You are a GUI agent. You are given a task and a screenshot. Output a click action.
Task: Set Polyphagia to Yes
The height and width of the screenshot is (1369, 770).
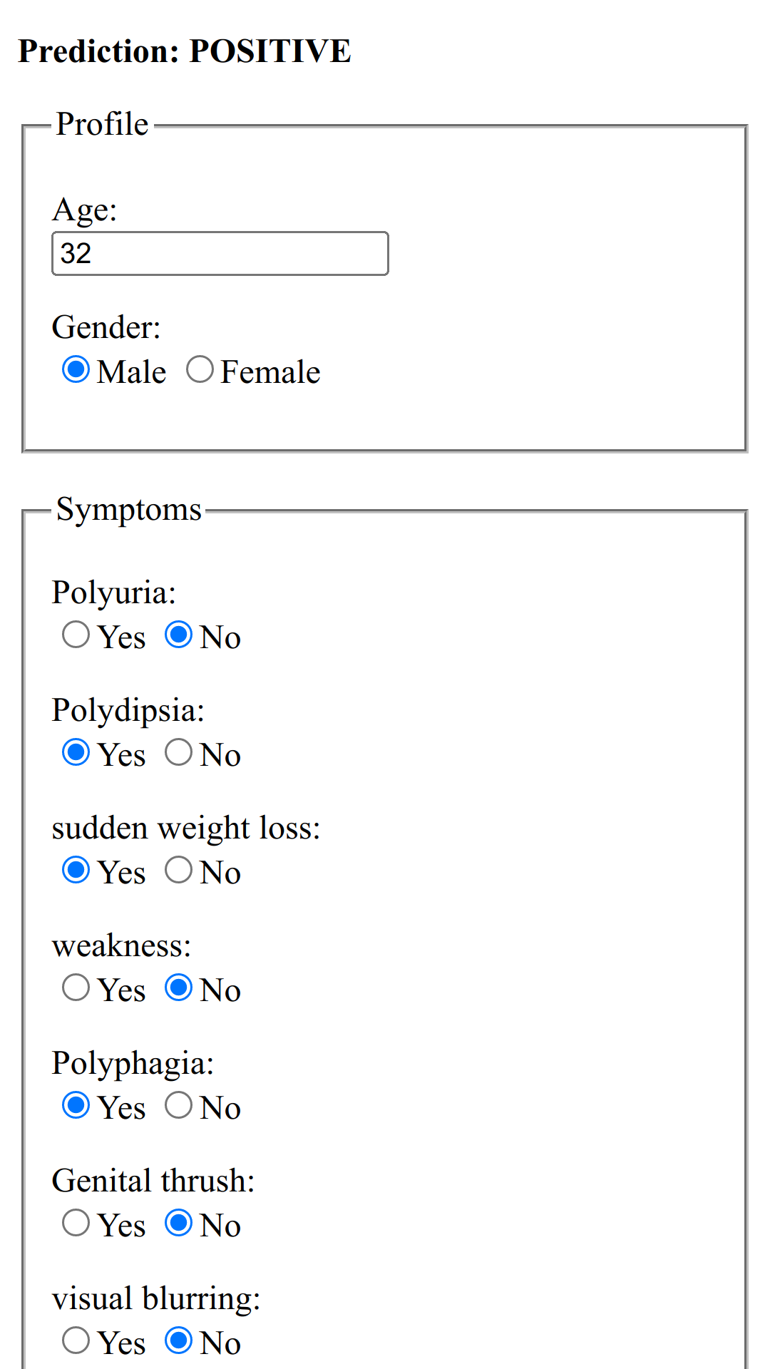76,1105
